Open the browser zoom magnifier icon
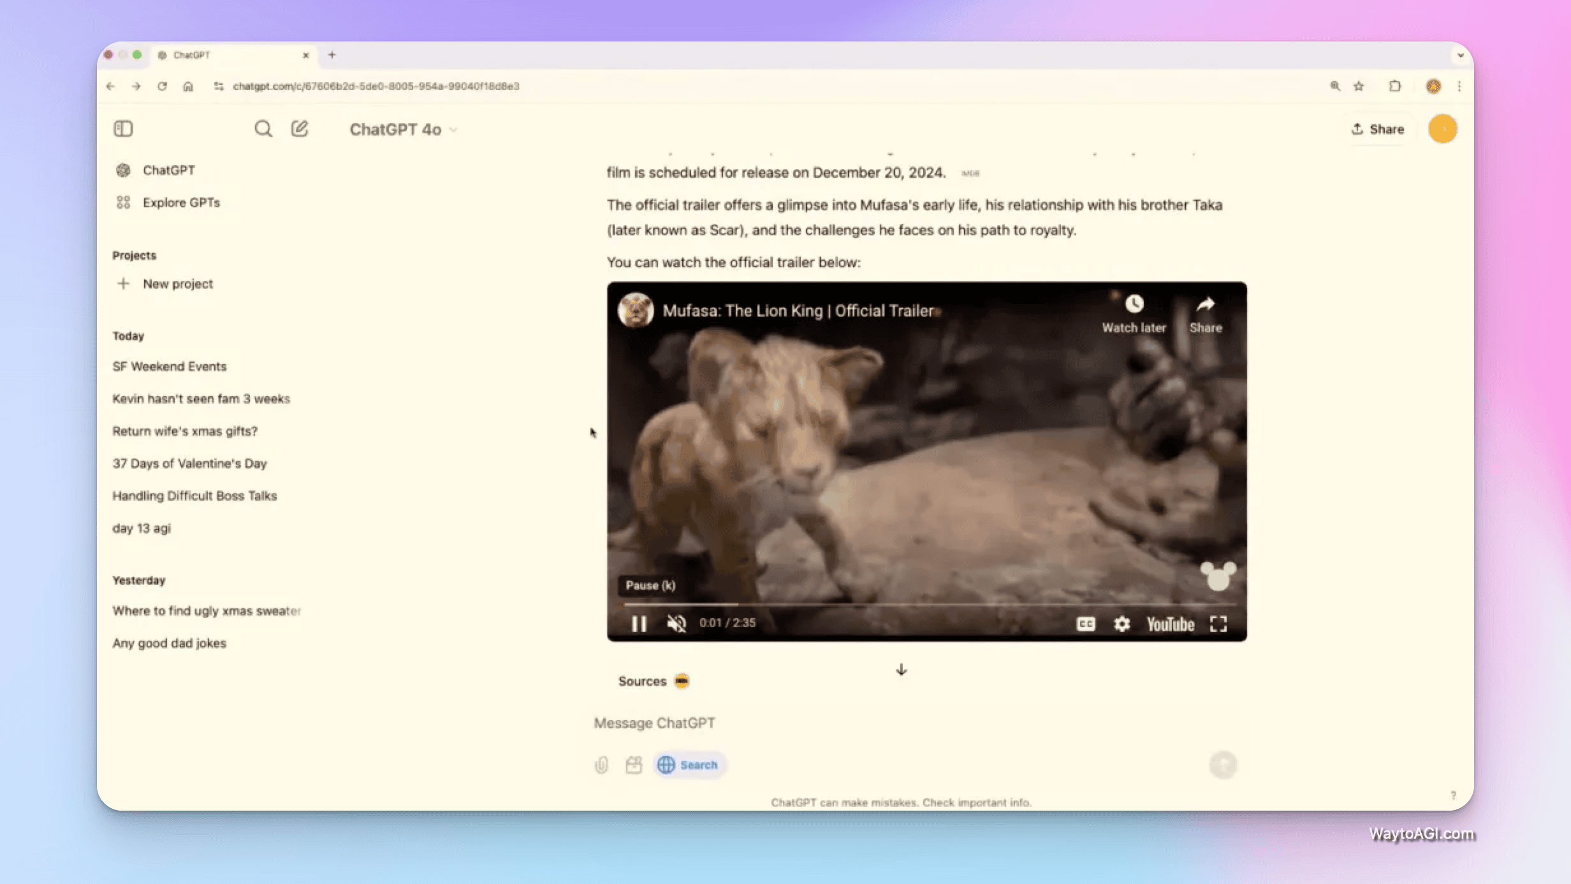 click(x=1335, y=86)
